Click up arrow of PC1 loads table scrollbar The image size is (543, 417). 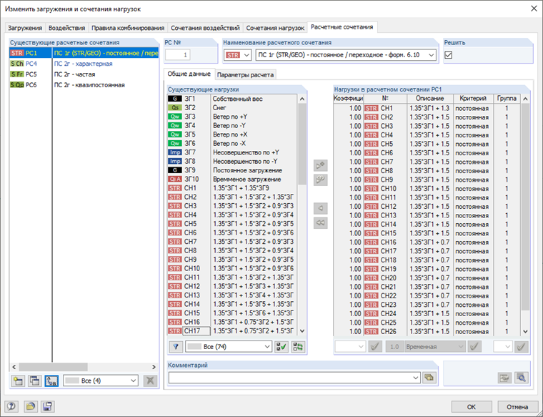click(525, 99)
